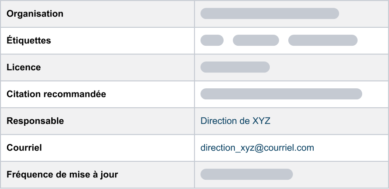
Task: Select the Citation recommandée label
Action: [56, 94]
